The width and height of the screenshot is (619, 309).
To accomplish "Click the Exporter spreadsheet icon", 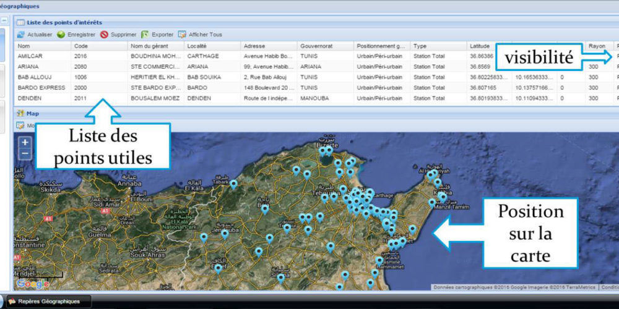I will coord(145,35).
